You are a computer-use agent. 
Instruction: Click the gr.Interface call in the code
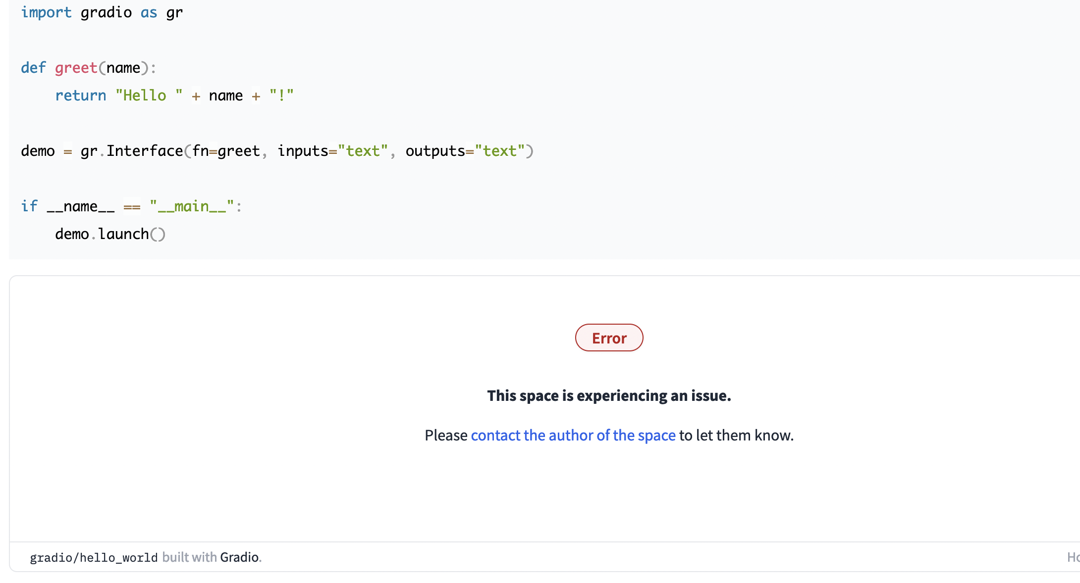point(134,150)
